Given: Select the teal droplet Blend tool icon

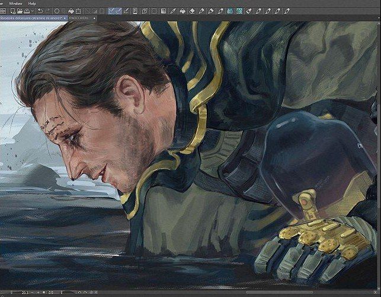Looking at the screenshot, I should coord(230,11).
